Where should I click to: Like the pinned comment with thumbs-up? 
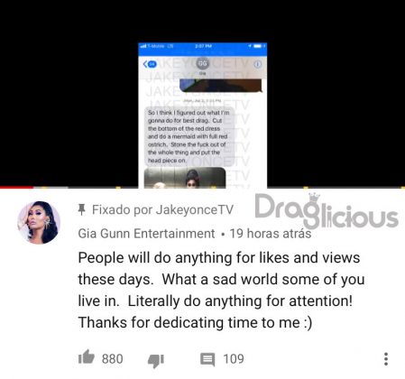(87, 357)
